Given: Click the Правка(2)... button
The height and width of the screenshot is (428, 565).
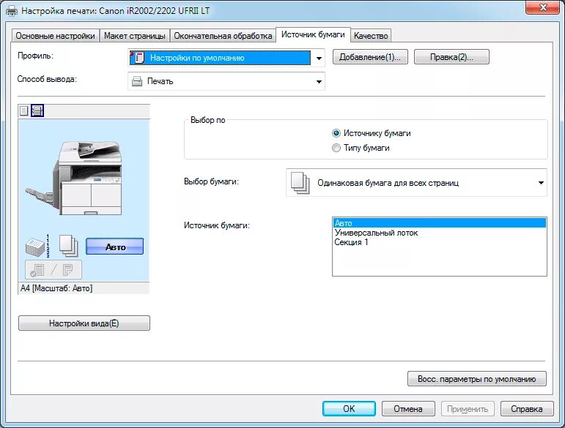Looking at the screenshot, I should 451,57.
